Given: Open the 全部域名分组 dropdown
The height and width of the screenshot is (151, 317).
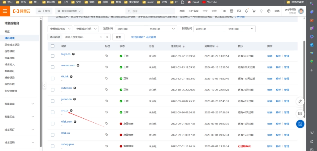Looking at the screenshot, I should 86,29.
